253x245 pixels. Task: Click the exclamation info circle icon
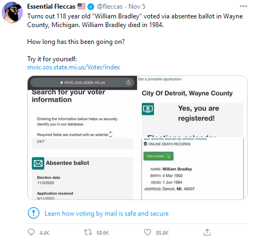34,213
